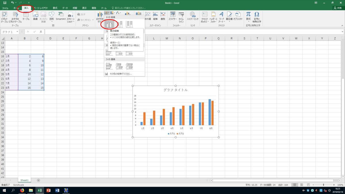Insert a SmartArt graphic
This screenshot has height=194, width=345.
61,16
